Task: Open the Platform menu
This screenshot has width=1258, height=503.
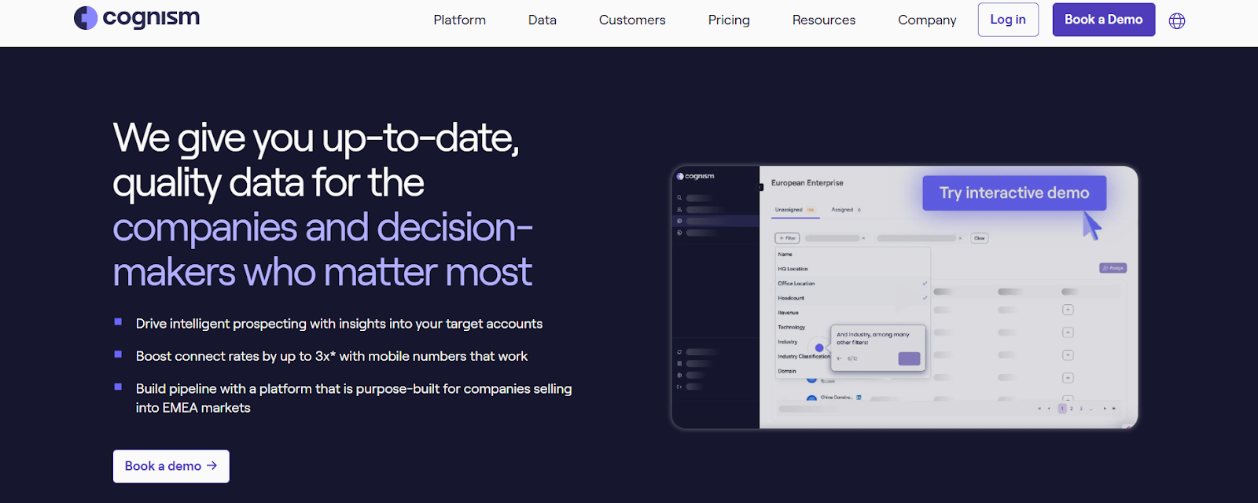Action: [460, 20]
